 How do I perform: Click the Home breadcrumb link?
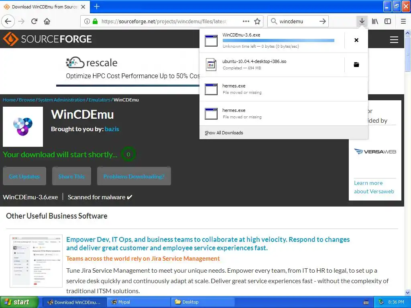9,100
